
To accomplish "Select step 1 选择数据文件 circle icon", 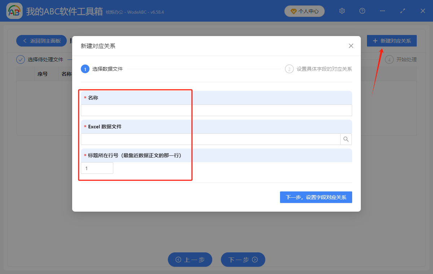I will [85, 68].
